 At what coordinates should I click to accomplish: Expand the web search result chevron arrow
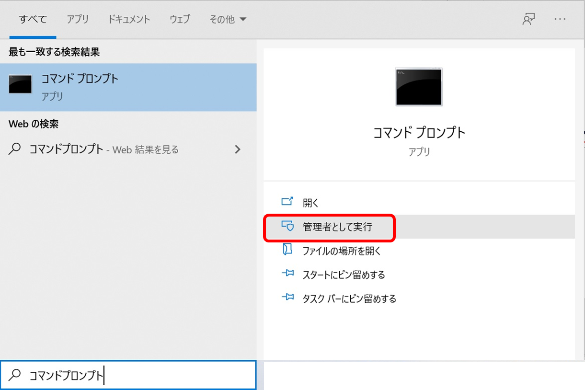(238, 149)
